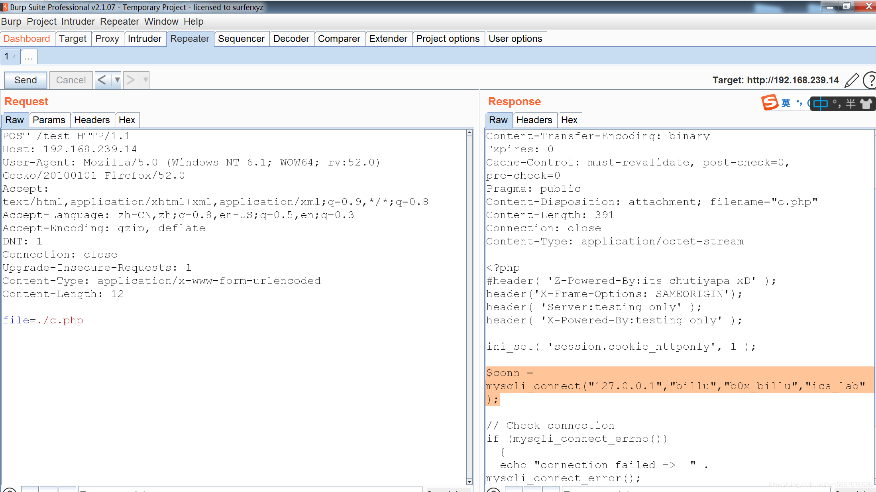
Task: Click the Response panel heading
Action: pos(515,102)
